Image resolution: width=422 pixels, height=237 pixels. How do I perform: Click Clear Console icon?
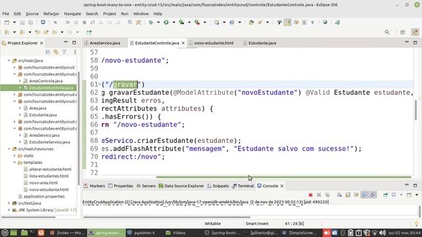point(340,195)
